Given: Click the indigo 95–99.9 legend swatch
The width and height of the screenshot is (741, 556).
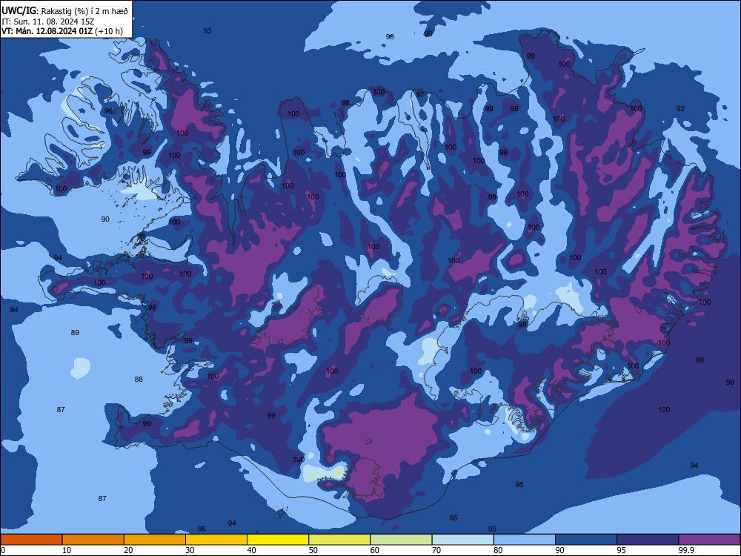Looking at the screenshot, I should tap(648, 540).
